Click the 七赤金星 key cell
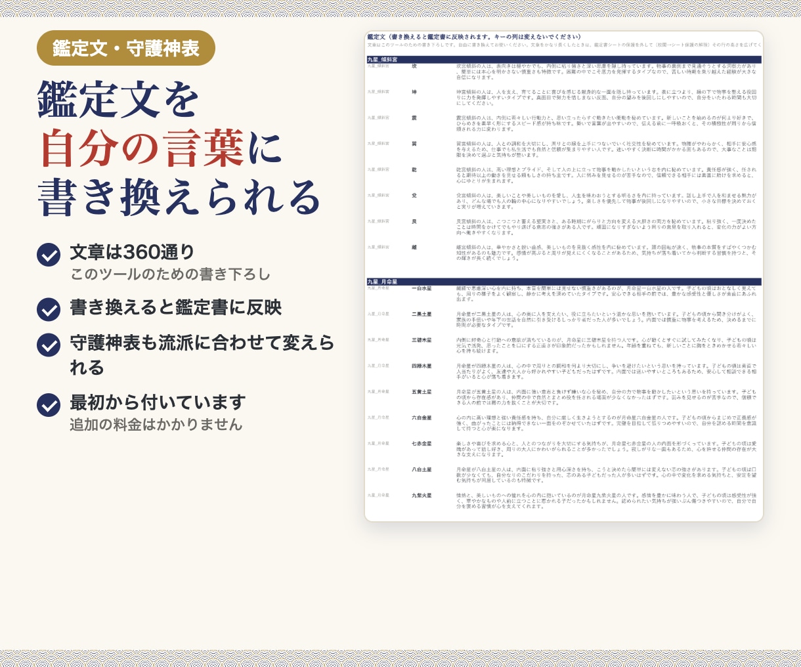Viewport: 801px width, 667px height. (422, 444)
